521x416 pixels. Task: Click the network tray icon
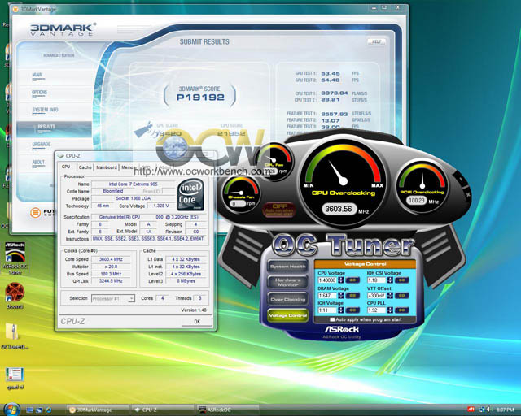click(482, 409)
